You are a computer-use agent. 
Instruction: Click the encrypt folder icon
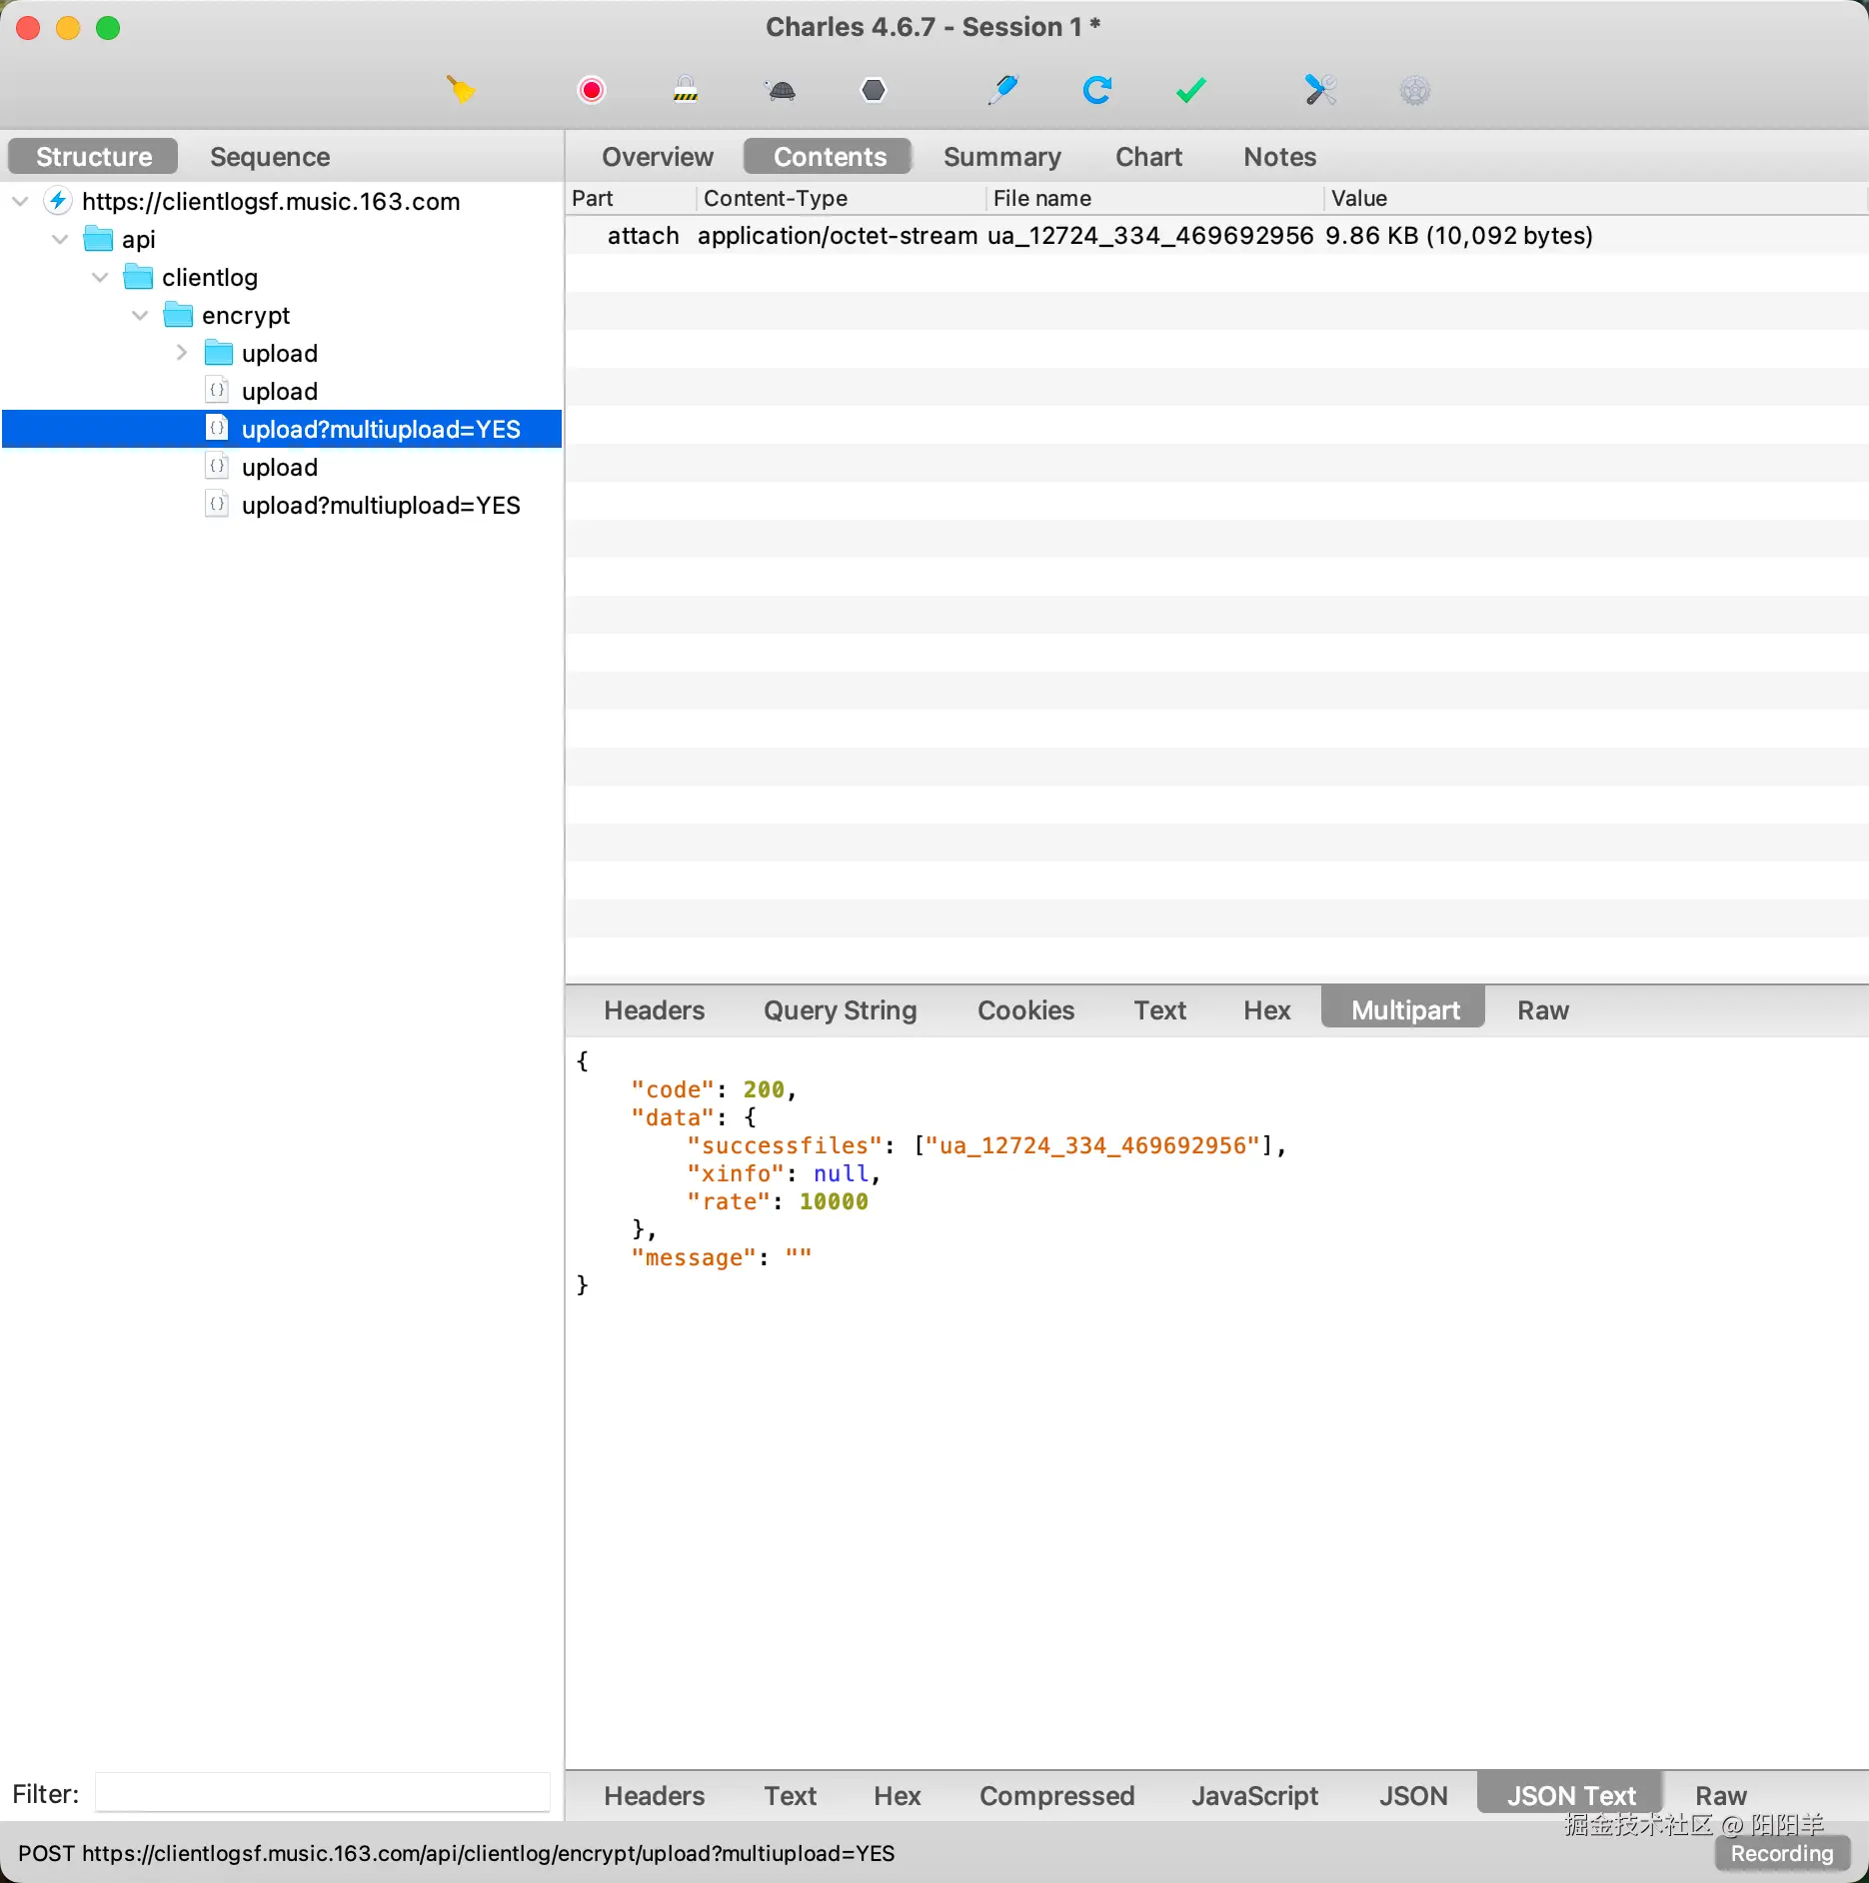(x=178, y=315)
